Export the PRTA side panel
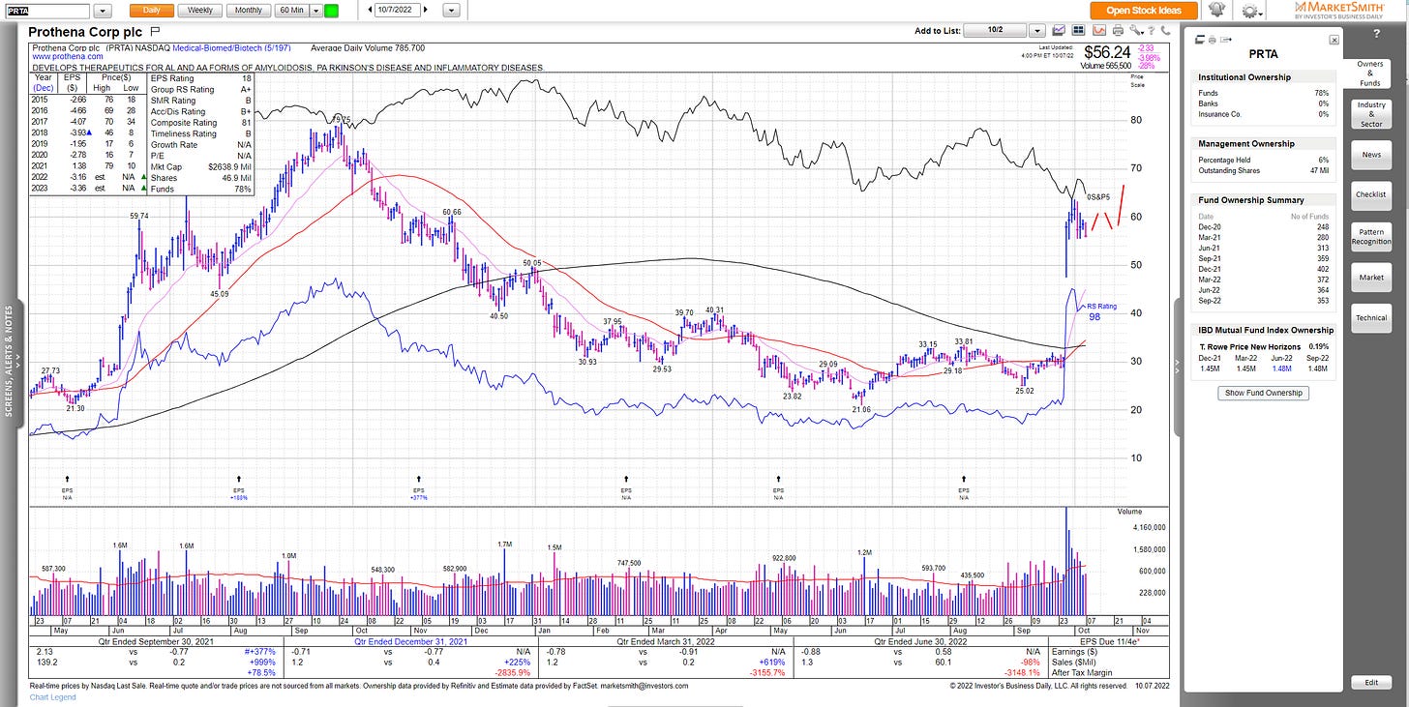 tap(1225, 40)
